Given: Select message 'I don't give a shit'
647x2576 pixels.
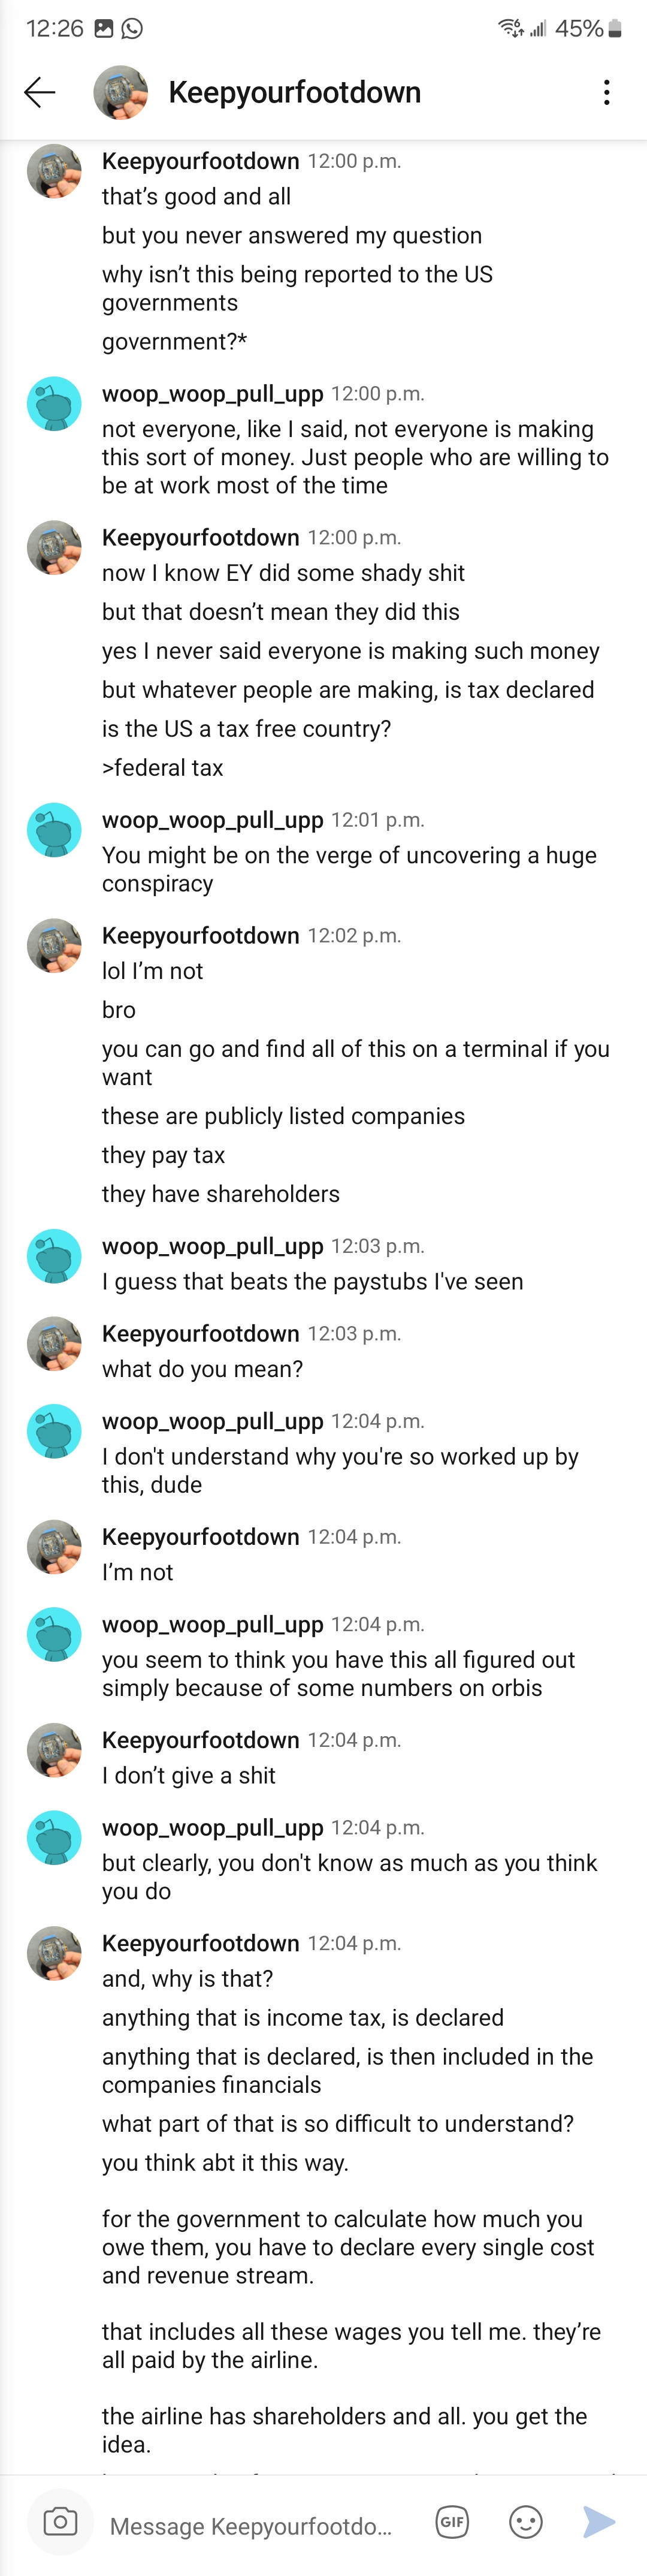Looking at the screenshot, I should coord(189,1775).
